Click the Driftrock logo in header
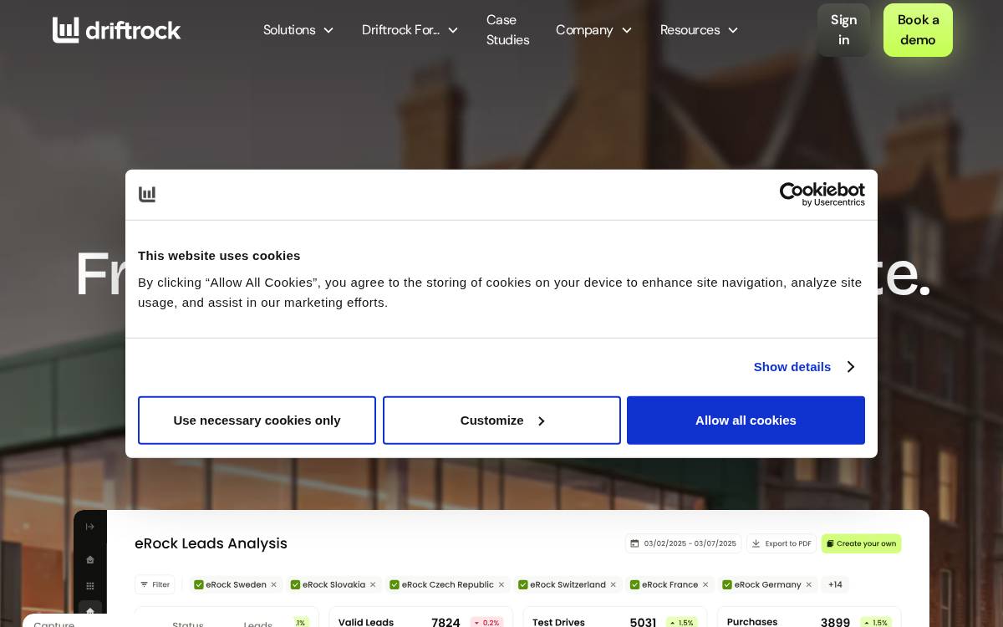 117,30
